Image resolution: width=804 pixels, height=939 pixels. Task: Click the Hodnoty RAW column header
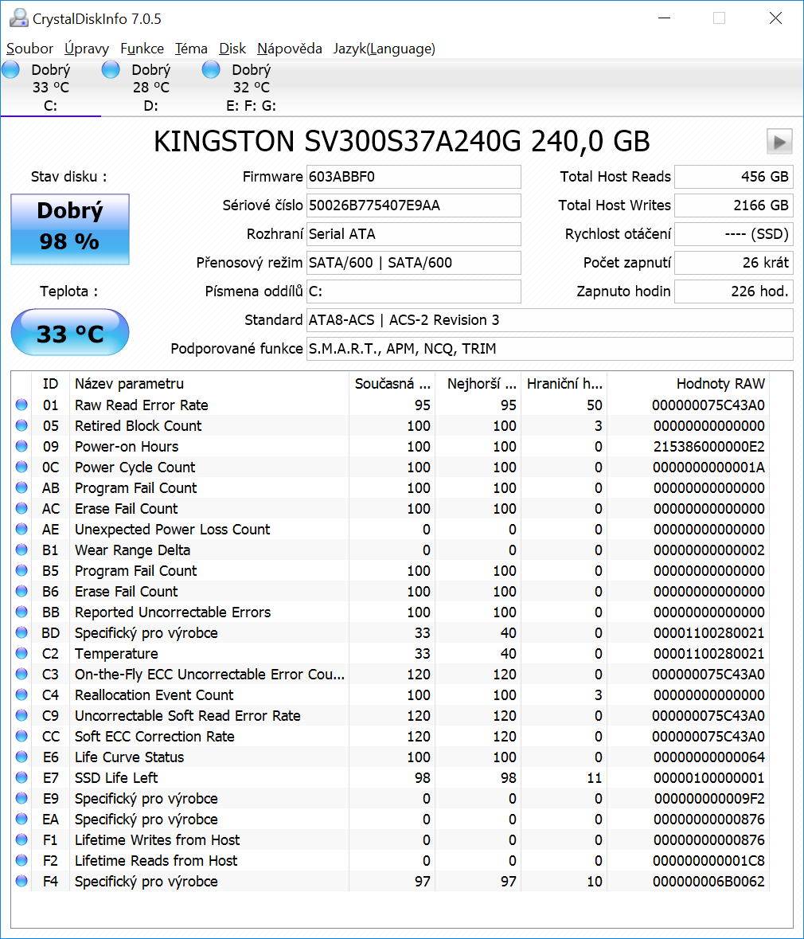(x=688, y=384)
